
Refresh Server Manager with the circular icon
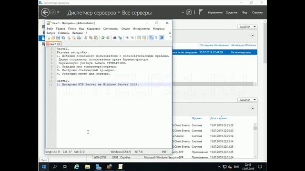click(189, 12)
